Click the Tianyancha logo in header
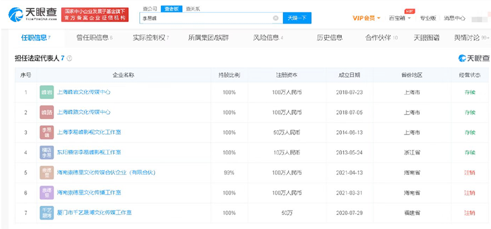Screen dimensions: 491x229 (33, 14)
